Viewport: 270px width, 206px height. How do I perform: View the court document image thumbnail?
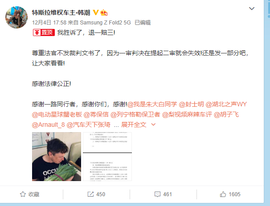(x=107, y=157)
